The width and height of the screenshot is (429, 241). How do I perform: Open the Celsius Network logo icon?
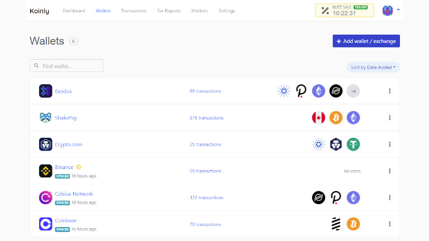(x=45, y=197)
